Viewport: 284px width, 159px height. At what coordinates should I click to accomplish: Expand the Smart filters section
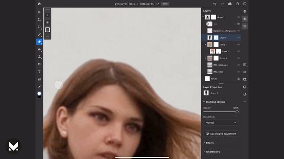pos(204,151)
